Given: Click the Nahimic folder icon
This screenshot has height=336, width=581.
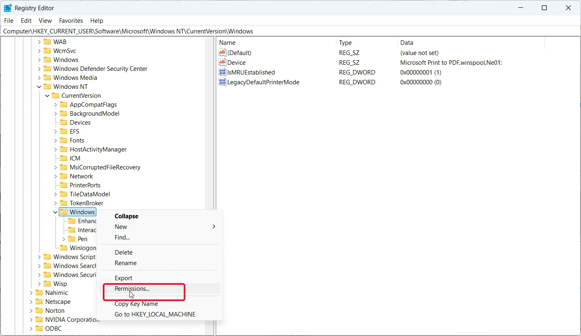Looking at the screenshot, I should (x=39, y=292).
